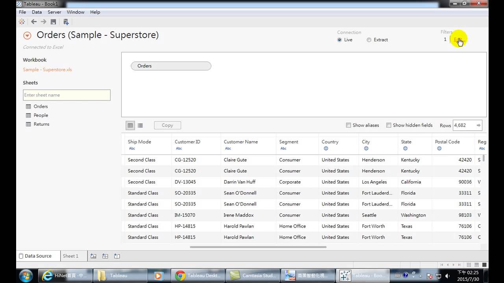Screen dimensions: 504x283
Task: Open Sample - Superstore.xls workbook link
Action: pyautogui.click(x=47, y=70)
